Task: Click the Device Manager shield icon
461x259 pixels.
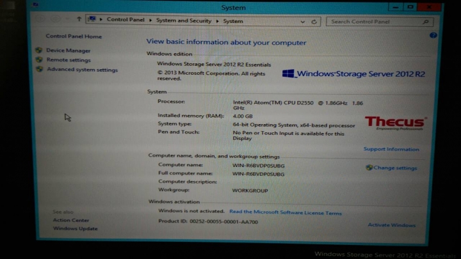Action: [x=39, y=51]
